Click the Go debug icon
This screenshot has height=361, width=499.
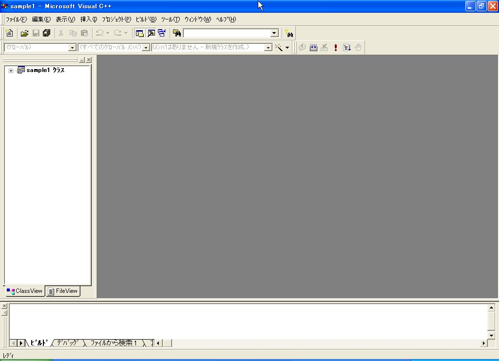coord(347,47)
